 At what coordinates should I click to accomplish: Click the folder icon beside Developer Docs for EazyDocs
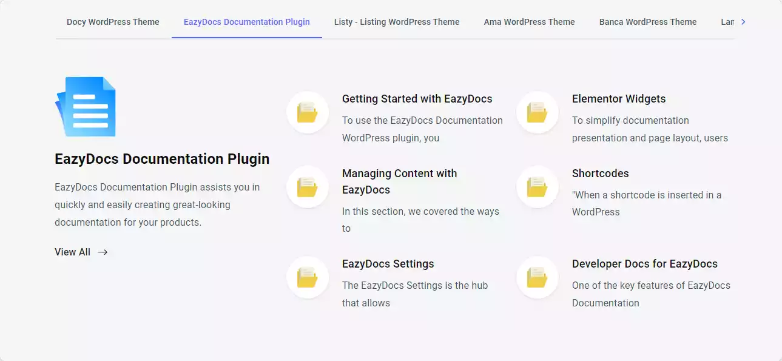[537, 277]
